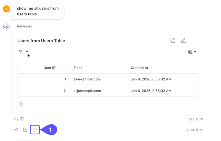Click the edit note icon

tap(25, 130)
